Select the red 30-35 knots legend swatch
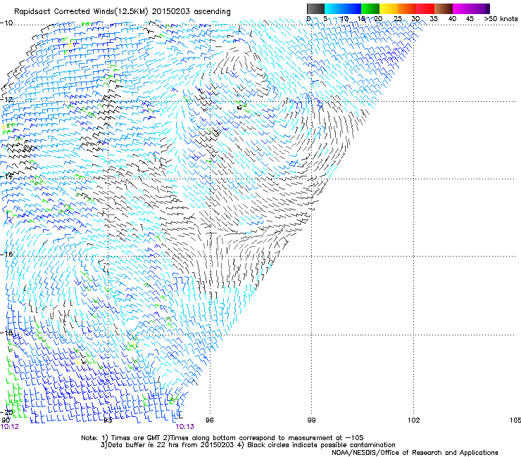Screen dimensions: 521x457 [425, 8]
